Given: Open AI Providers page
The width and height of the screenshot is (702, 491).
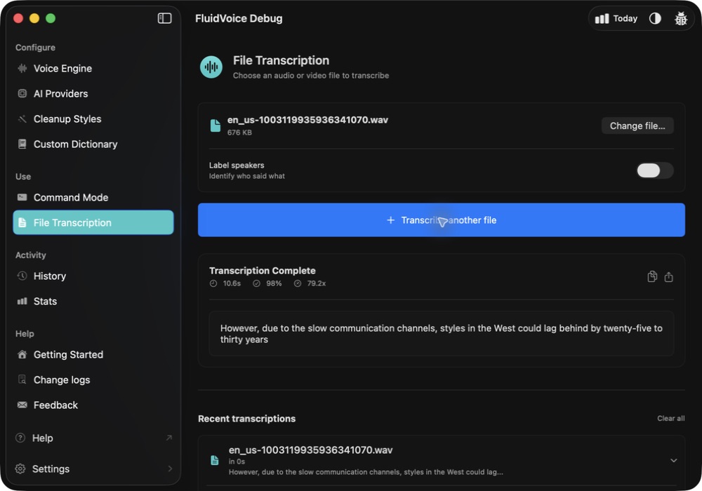Looking at the screenshot, I should pos(93,93).
